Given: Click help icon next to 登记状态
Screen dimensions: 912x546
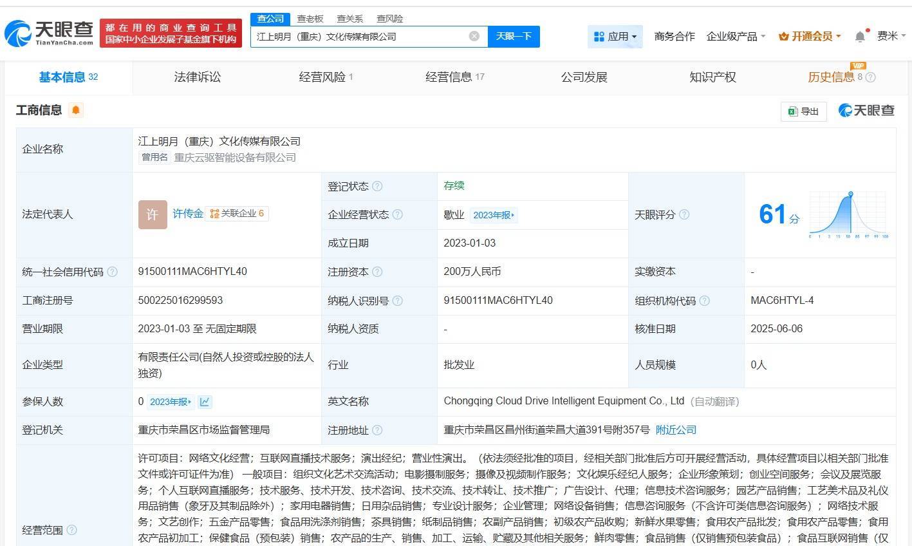Looking at the screenshot, I should coord(377,187).
